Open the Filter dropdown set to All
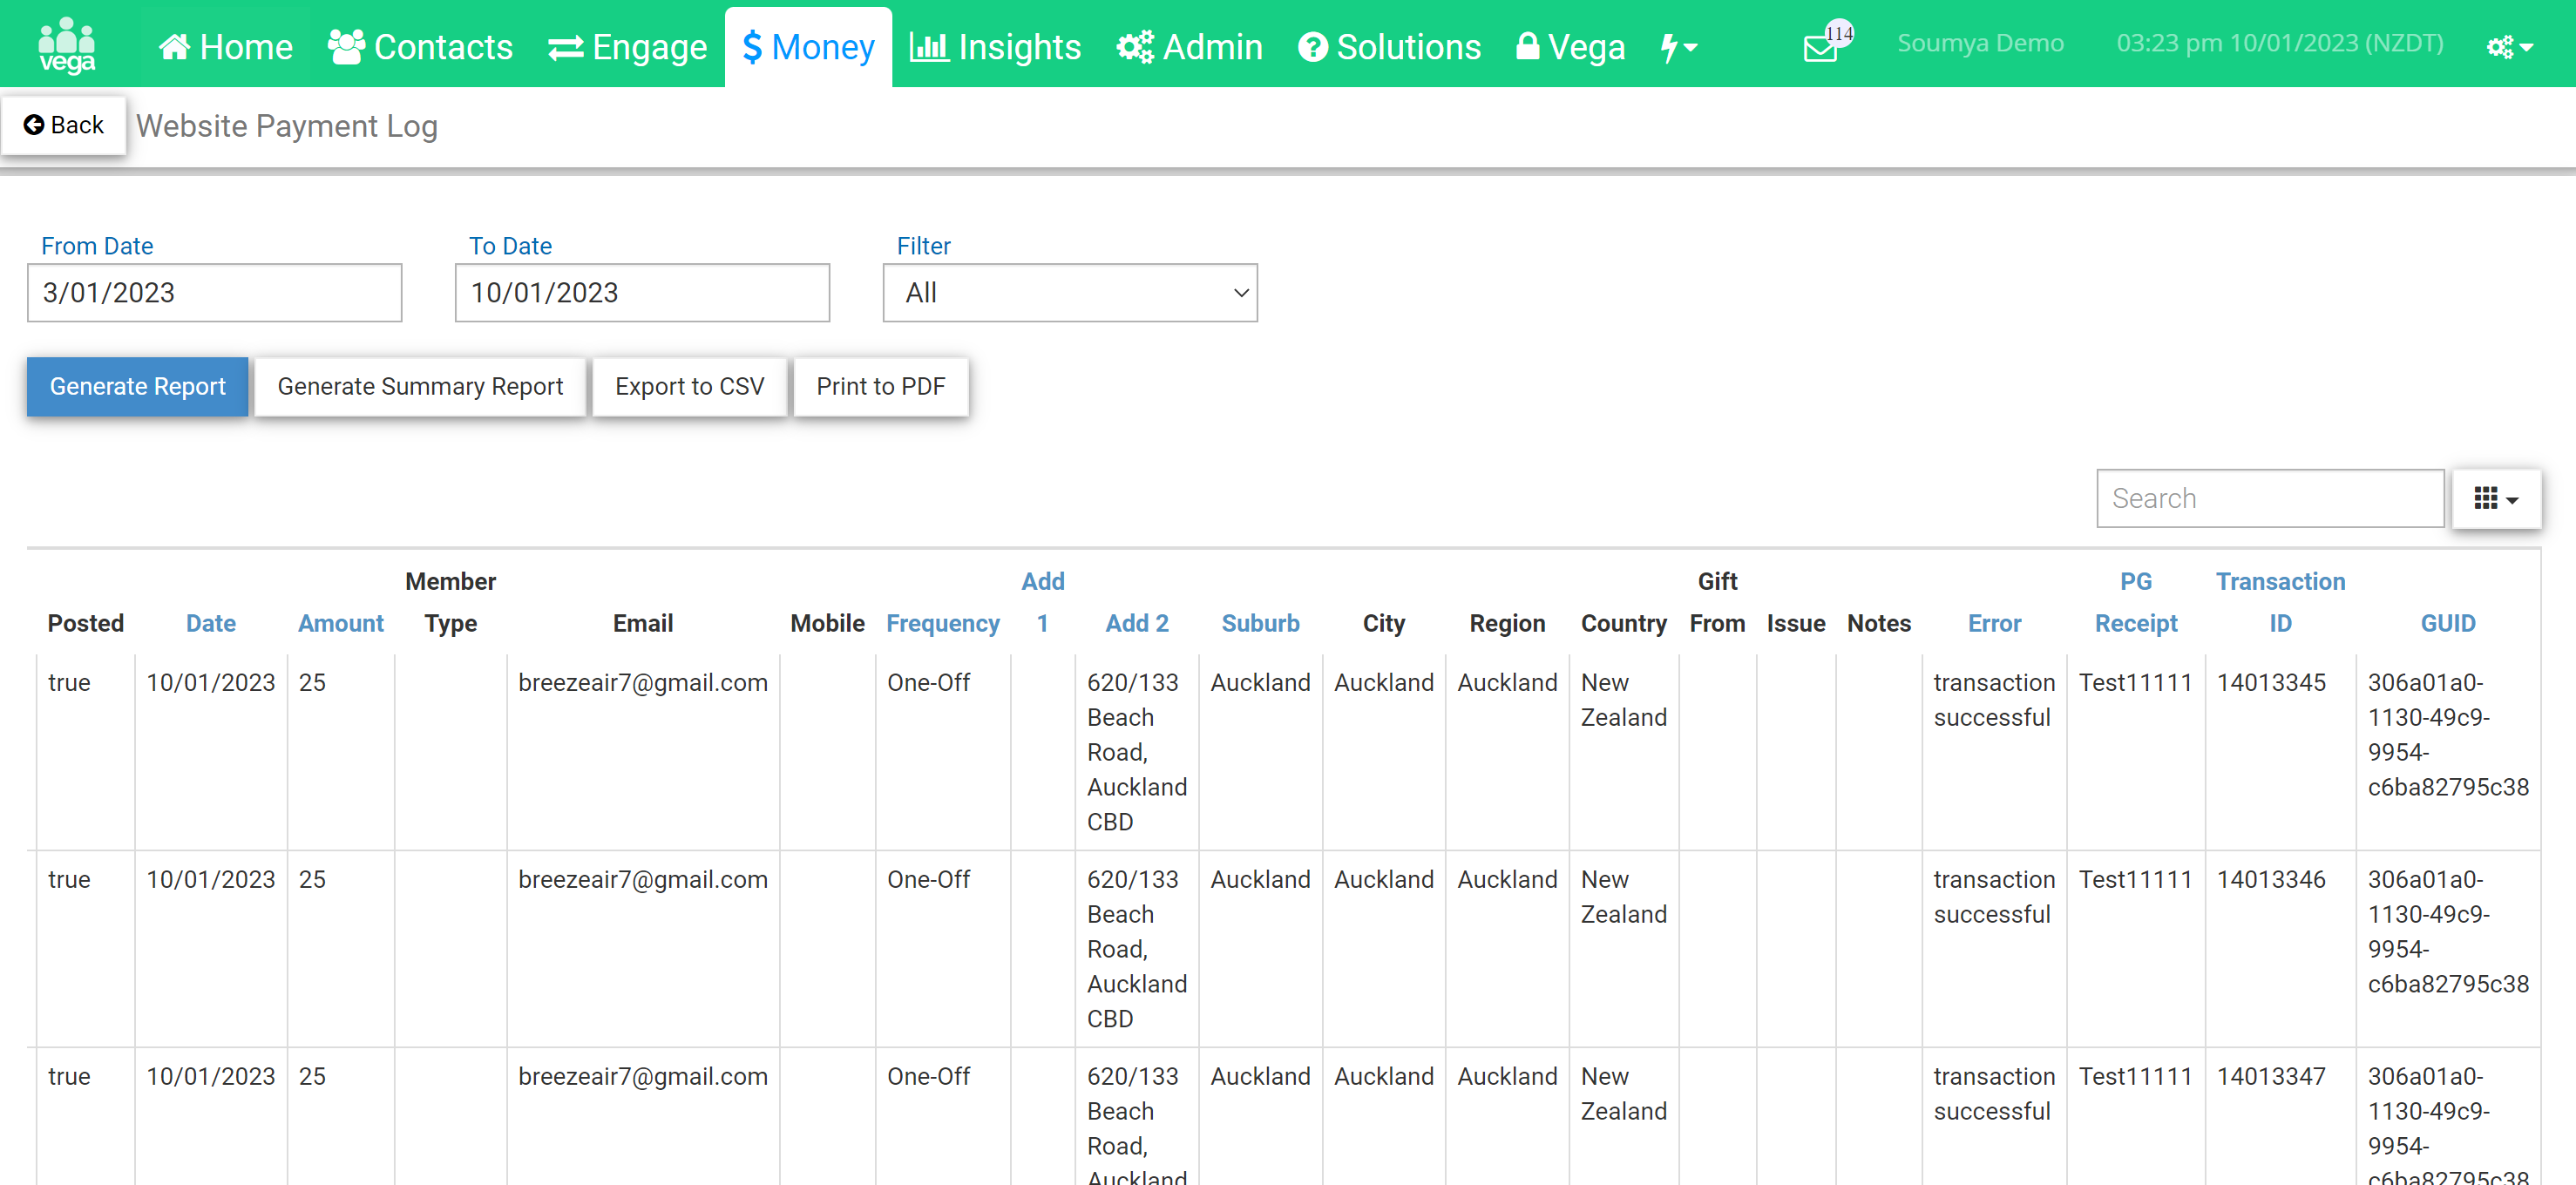The image size is (2576, 1185). pos(1070,293)
